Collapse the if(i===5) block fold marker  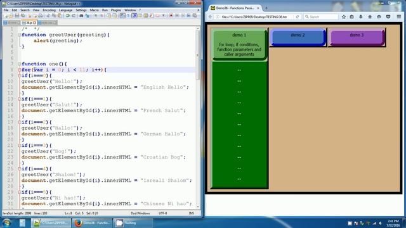20,192
